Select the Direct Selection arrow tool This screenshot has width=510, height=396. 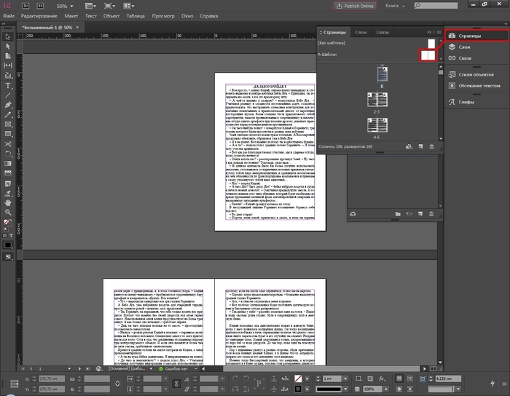[x=7, y=46]
